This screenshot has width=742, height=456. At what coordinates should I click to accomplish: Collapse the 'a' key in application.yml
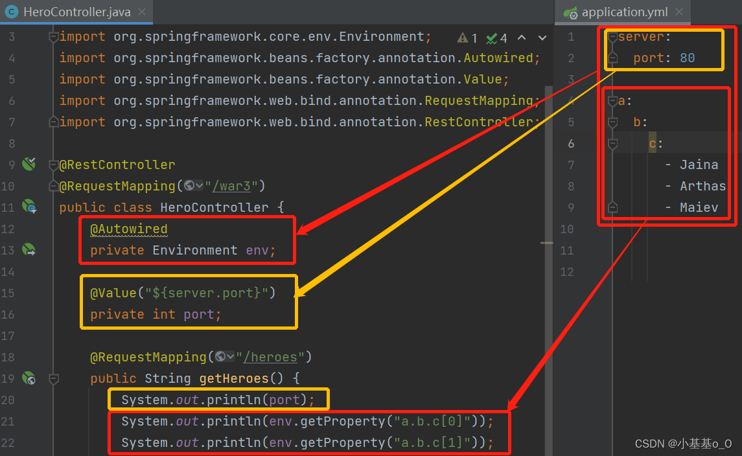612,101
